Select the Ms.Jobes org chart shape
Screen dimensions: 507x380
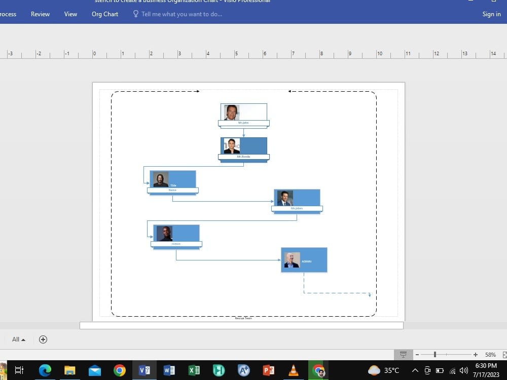click(297, 201)
